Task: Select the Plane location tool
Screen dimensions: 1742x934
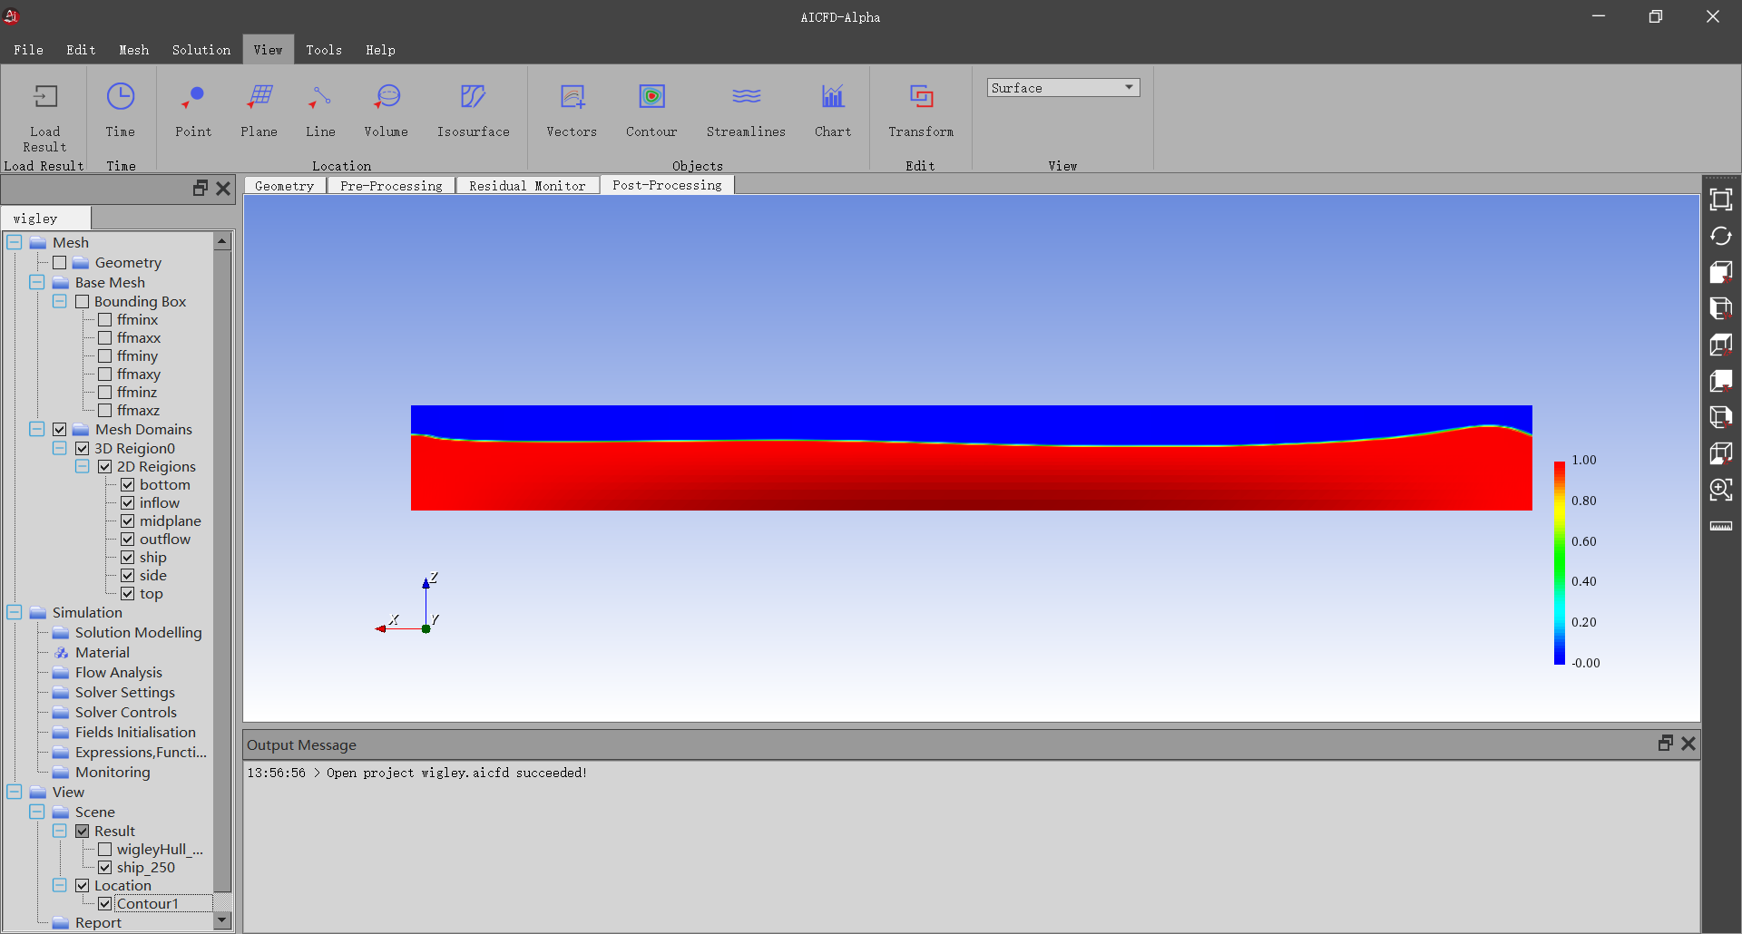Action: coord(259,96)
